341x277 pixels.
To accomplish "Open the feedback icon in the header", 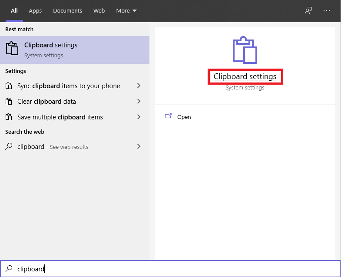I will pos(308,10).
